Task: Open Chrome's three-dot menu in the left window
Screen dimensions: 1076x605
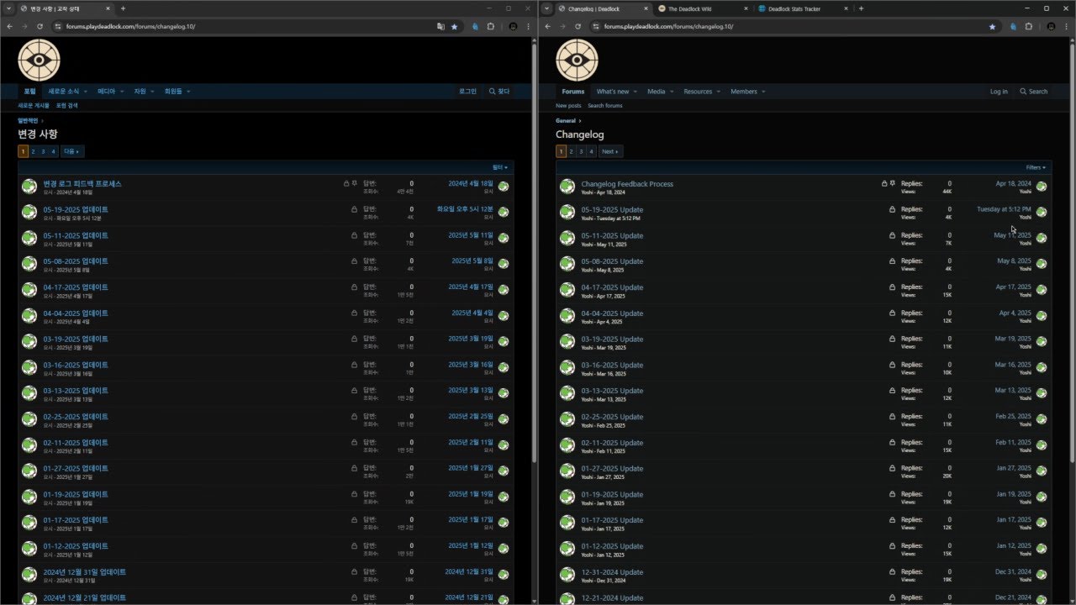Action: click(x=528, y=27)
